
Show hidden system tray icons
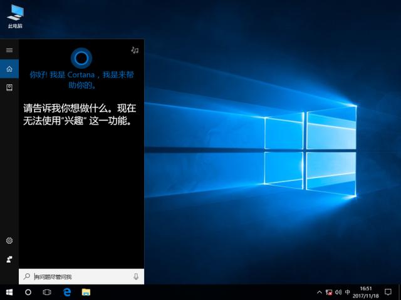[320, 292]
